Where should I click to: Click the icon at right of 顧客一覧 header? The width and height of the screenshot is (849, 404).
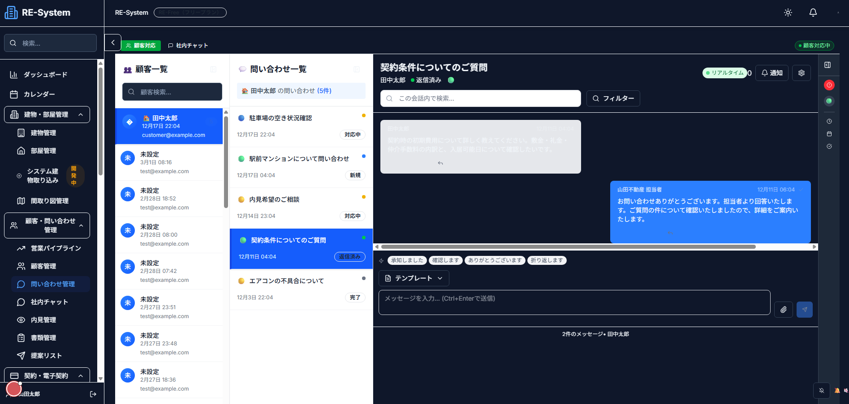(213, 69)
